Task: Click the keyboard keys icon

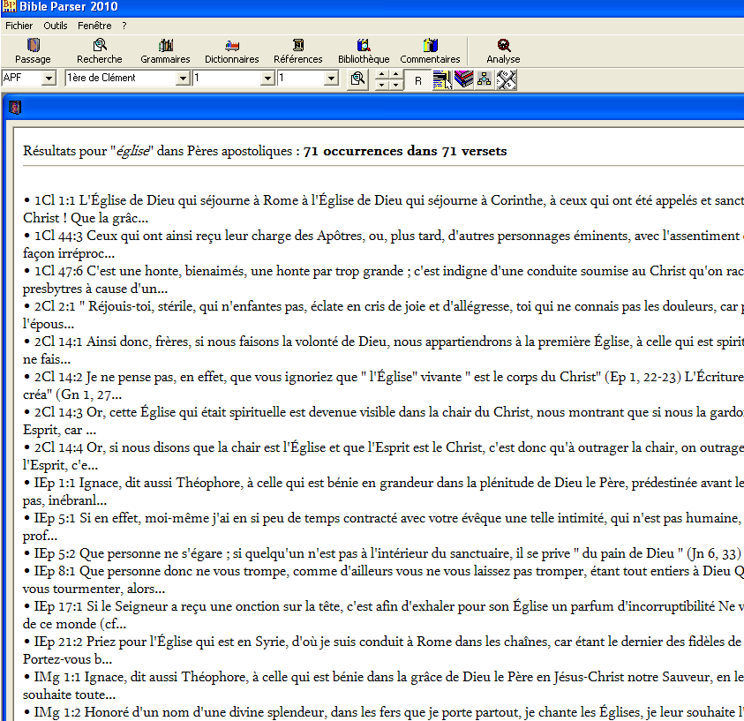Action: pyautogui.click(x=507, y=79)
